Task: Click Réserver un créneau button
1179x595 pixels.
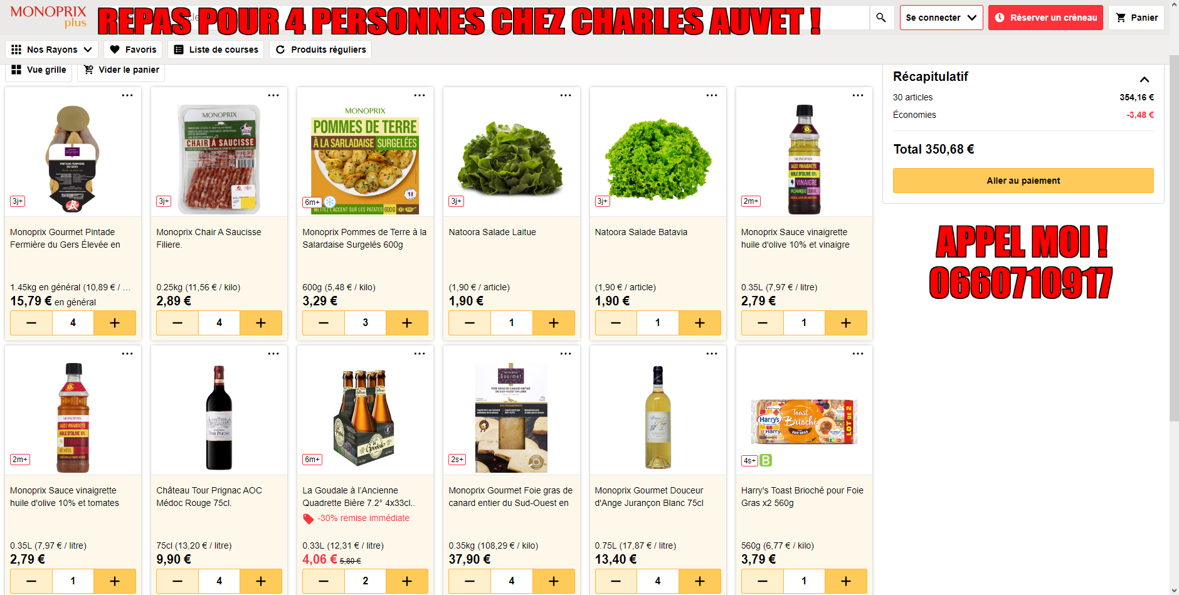Action: tap(1045, 18)
